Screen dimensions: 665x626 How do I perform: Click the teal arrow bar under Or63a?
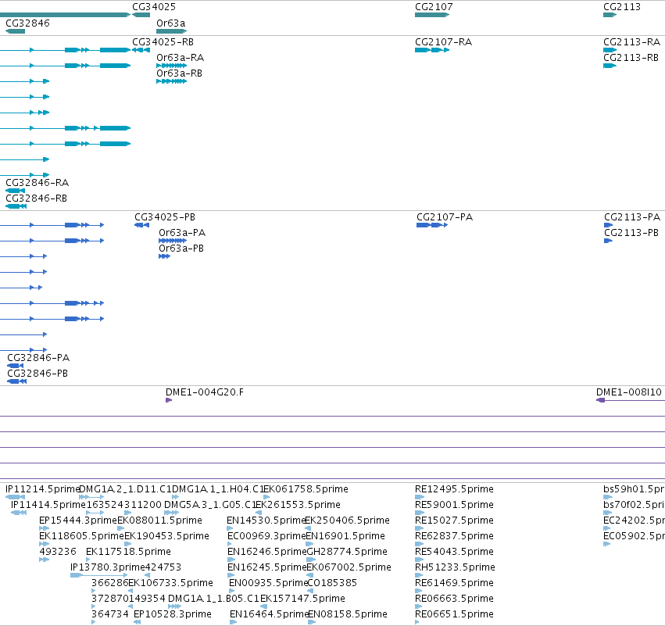click(172, 31)
